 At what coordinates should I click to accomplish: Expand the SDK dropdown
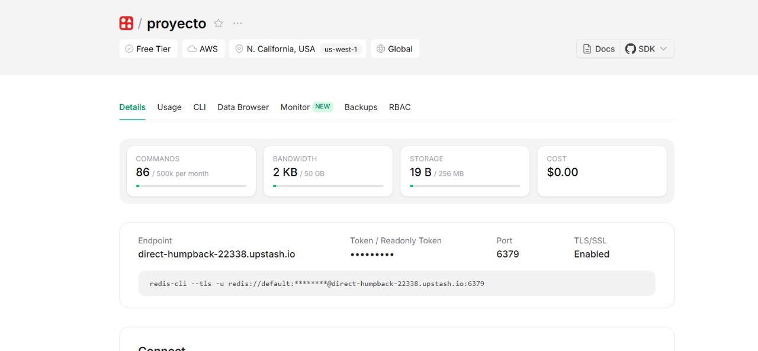point(647,49)
